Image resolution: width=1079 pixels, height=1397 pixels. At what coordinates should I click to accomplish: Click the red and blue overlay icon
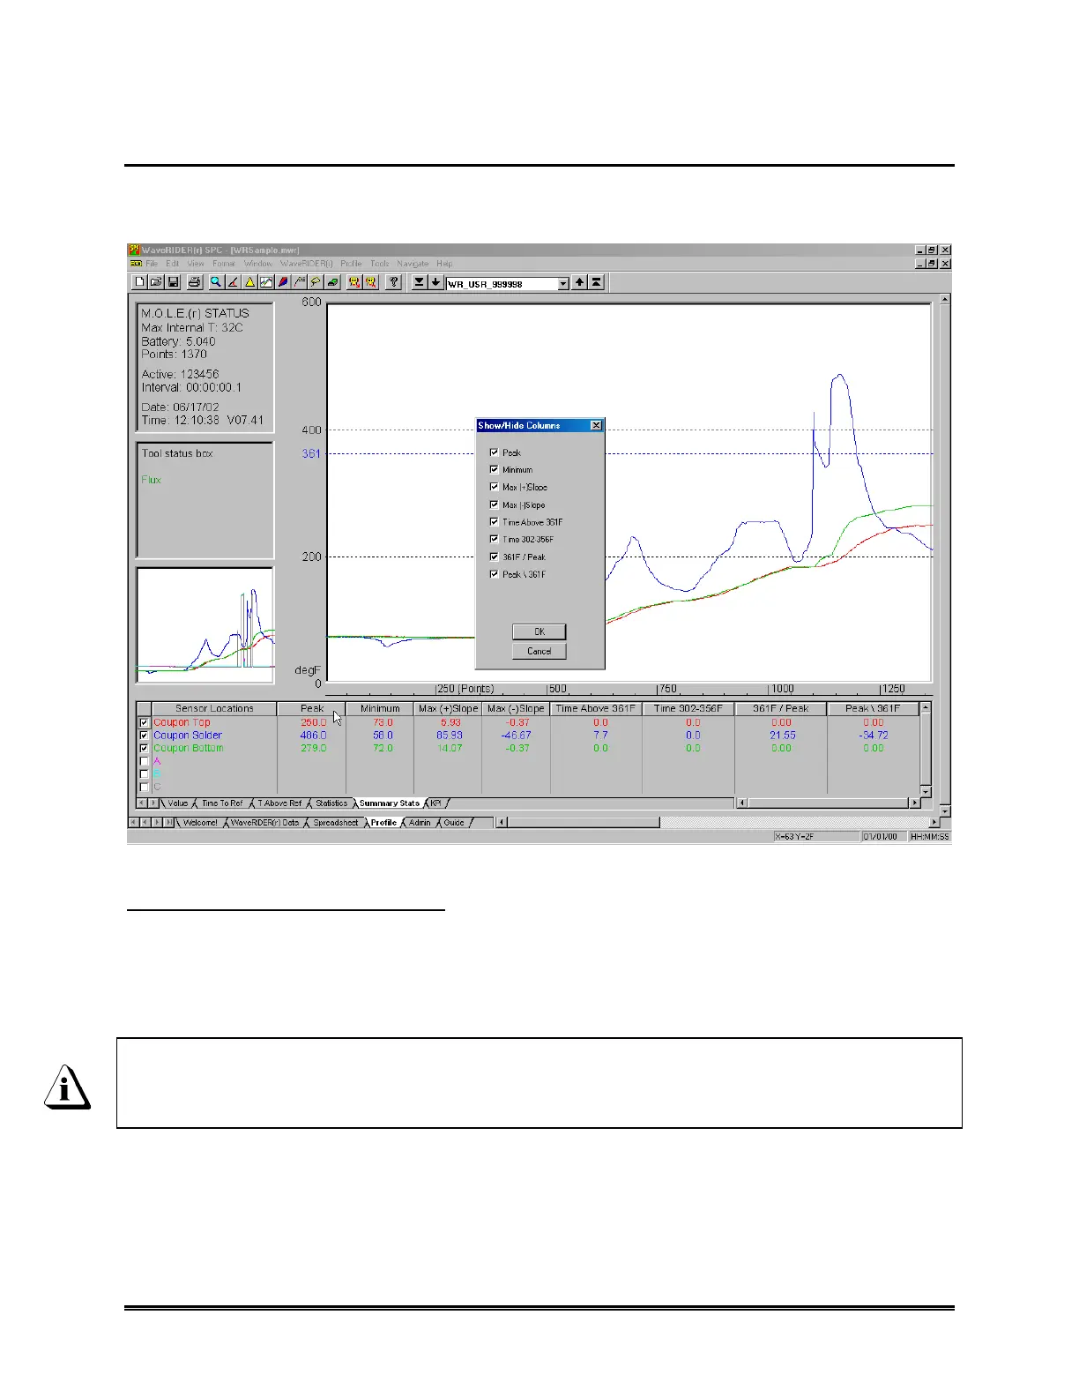(283, 282)
